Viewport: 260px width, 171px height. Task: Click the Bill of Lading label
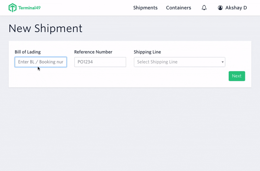28,52
